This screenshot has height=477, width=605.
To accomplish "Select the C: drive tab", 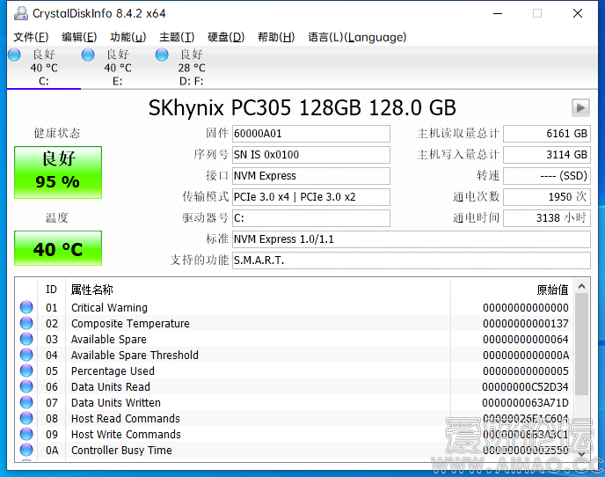I will 44,68.
